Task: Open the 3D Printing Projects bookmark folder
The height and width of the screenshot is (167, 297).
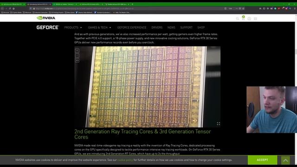Action: [x=56, y=13]
